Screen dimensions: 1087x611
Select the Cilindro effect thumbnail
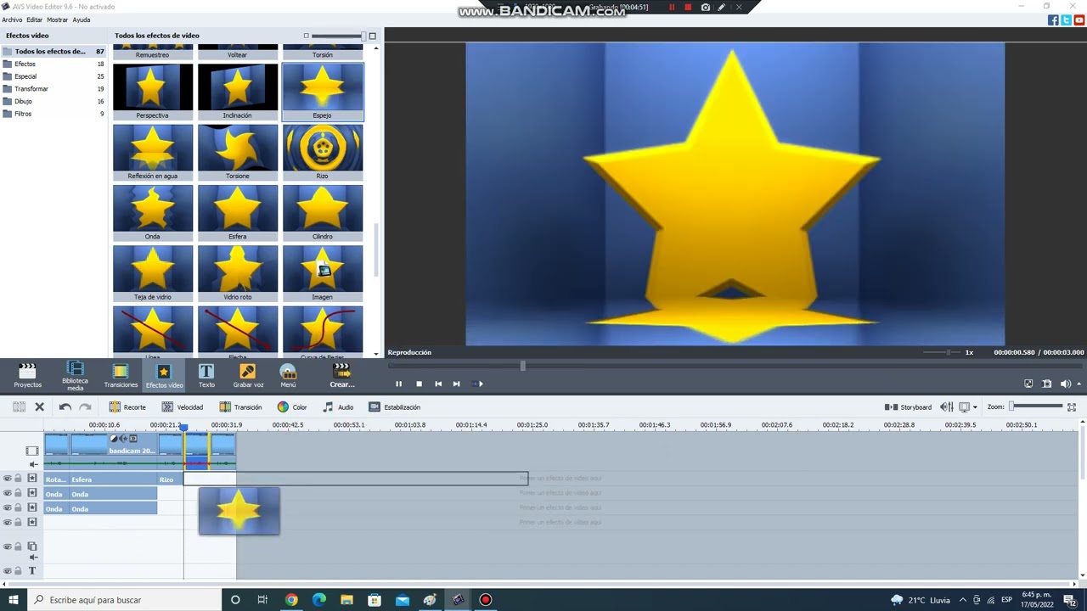click(x=323, y=213)
